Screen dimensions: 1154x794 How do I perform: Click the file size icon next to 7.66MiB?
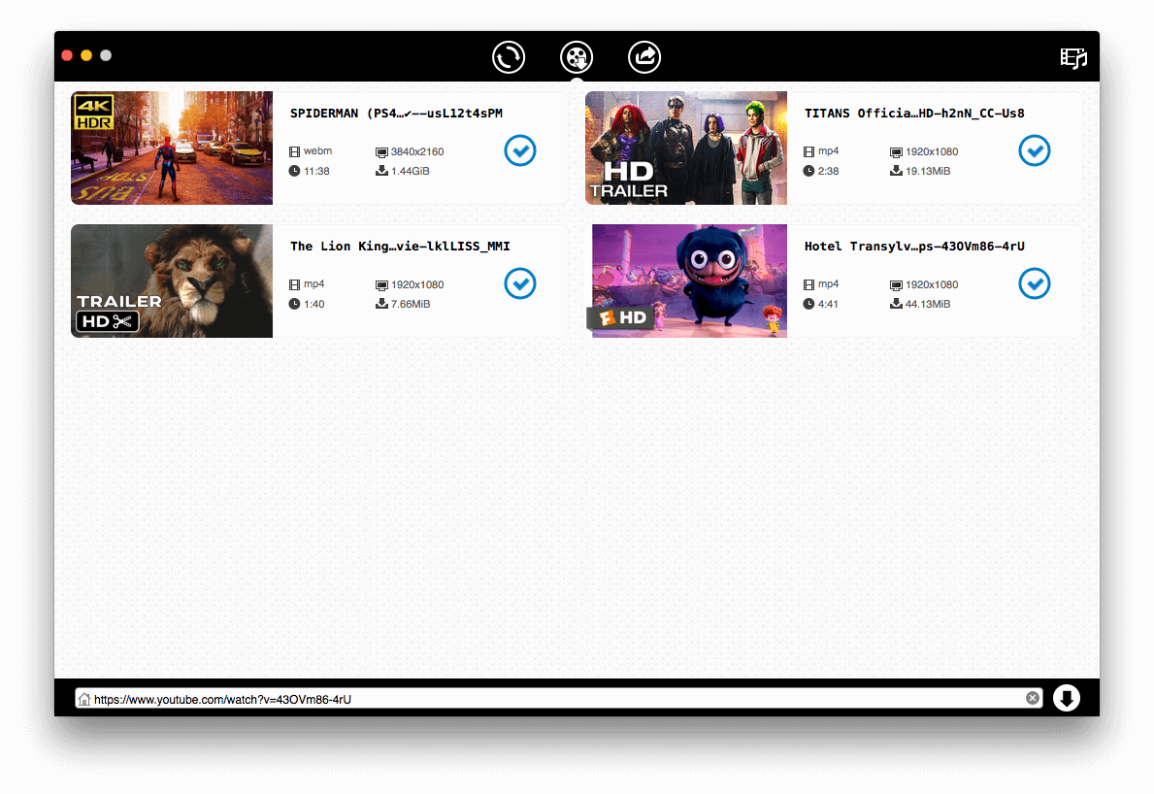pyautogui.click(x=381, y=304)
